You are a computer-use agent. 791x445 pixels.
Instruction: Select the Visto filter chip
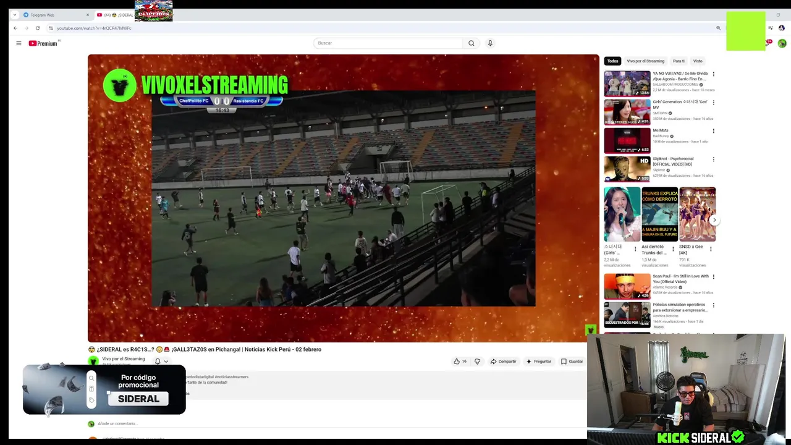point(698,61)
